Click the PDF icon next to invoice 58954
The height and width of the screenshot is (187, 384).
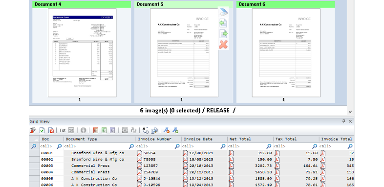coord(140,153)
